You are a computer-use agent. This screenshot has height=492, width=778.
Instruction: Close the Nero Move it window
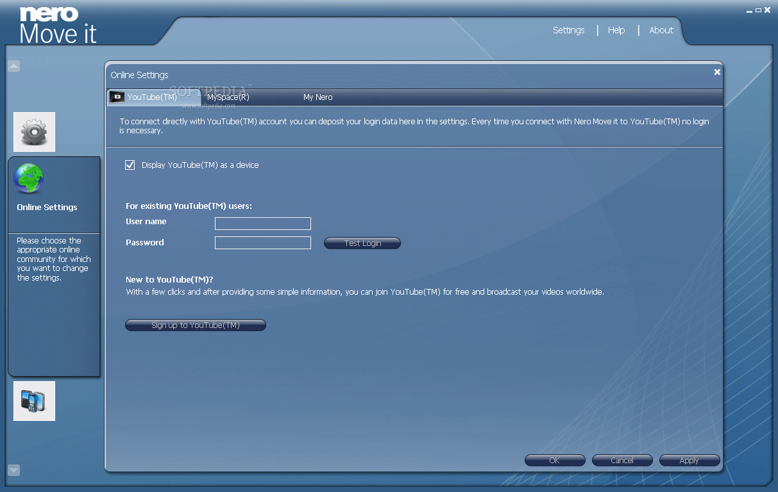[767, 10]
